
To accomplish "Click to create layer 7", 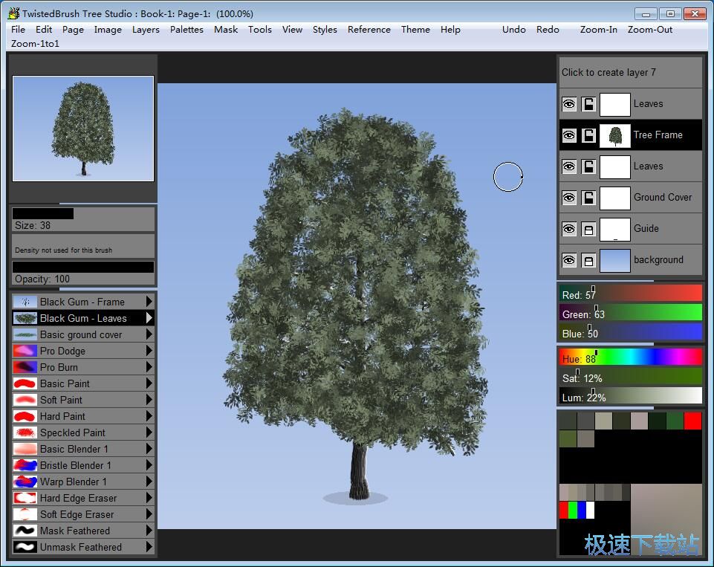I will pos(630,72).
